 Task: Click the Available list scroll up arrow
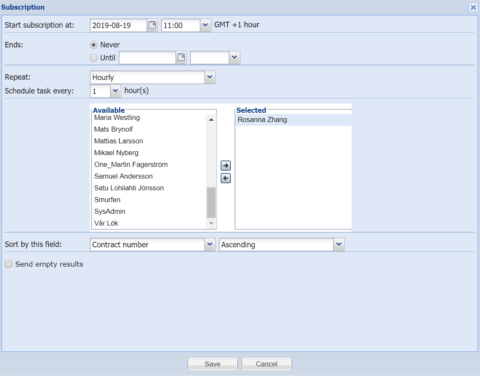(x=211, y=119)
